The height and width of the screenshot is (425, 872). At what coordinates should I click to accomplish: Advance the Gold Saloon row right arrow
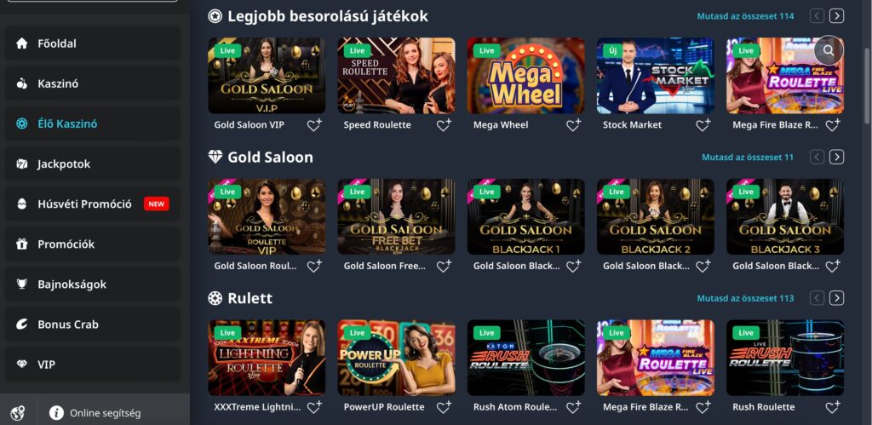point(836,158)
